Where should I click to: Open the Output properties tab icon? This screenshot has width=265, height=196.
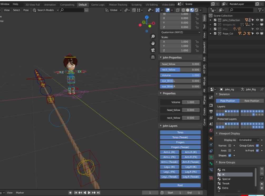211,111
